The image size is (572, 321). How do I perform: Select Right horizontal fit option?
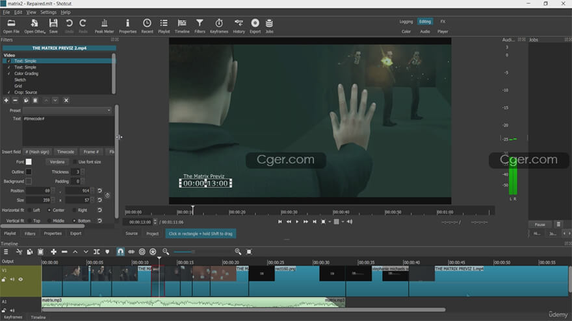click(x=74, y=210)
